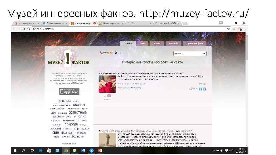Click the РУС language indicator

(x=231, y=150)
